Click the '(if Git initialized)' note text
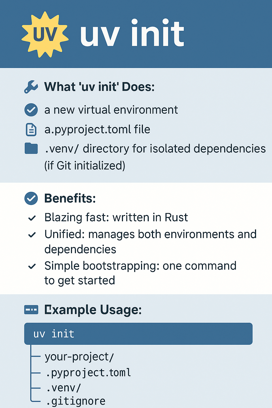The image size is (272, 408). [x=85, y=166]
